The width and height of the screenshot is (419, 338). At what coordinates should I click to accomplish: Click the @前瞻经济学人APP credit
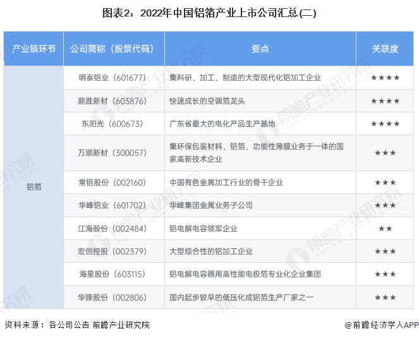click(x=382, y=325)
